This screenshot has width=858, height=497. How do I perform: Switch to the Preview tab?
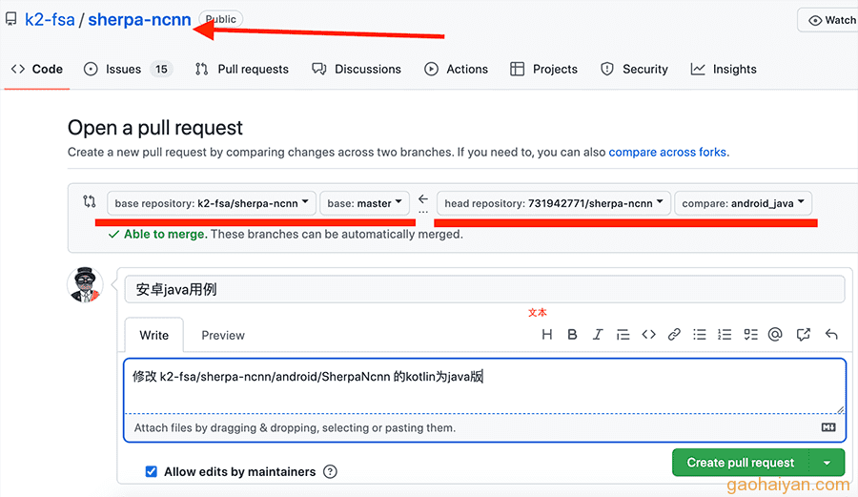click(x=223, y=335)
